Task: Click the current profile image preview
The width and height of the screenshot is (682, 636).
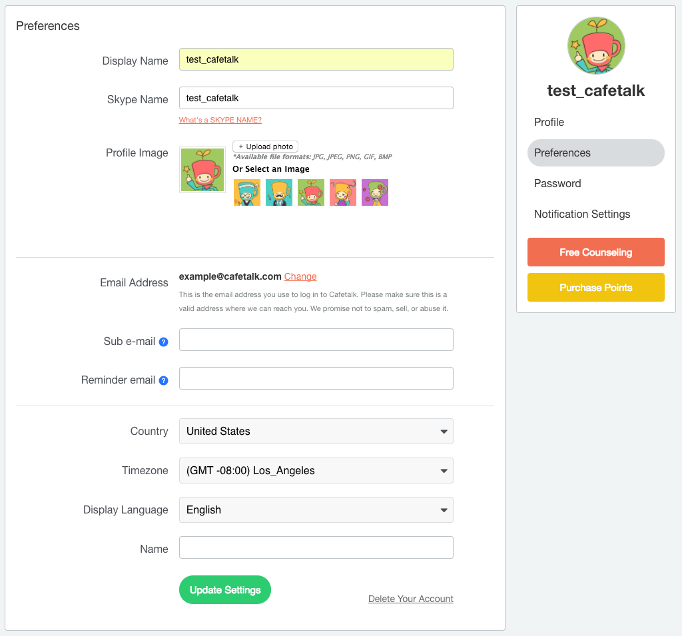Action: (202, 170)
